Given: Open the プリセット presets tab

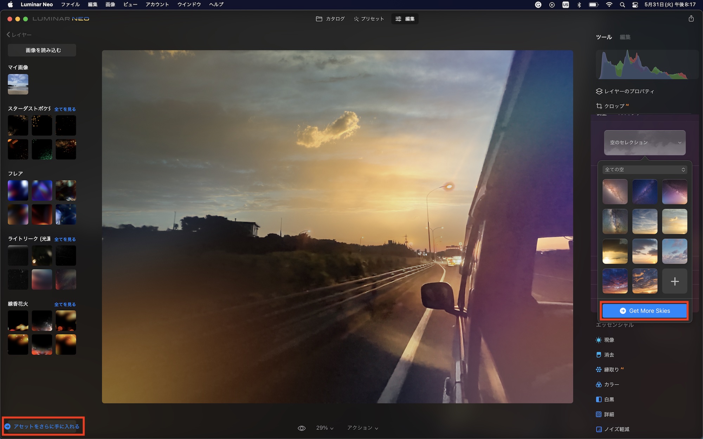Looking at the screenshot, I should point(369,19).
